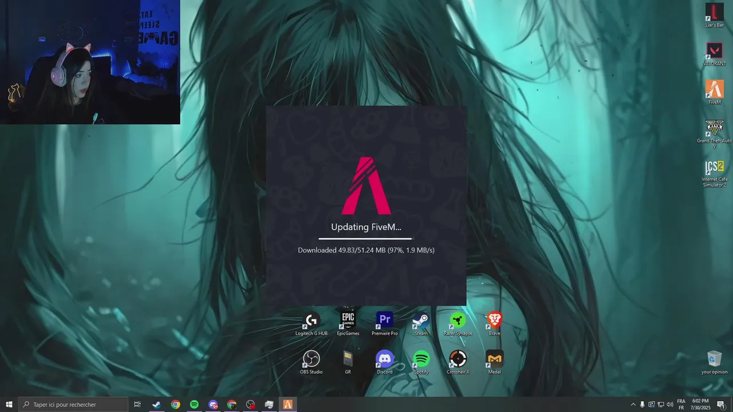The width and height of the screenshot is (733, 412).
Task: Open network status icon in system tray
Action: click(660, 405)
